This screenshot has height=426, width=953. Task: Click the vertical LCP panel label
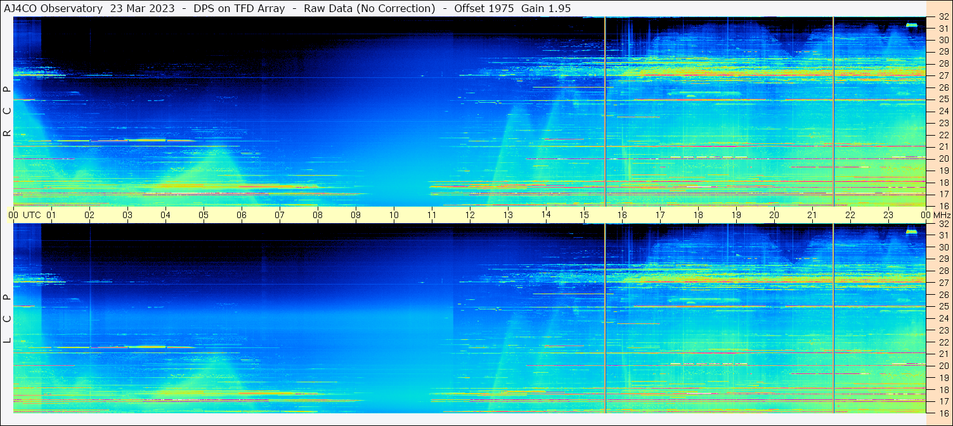click(7, 319)
